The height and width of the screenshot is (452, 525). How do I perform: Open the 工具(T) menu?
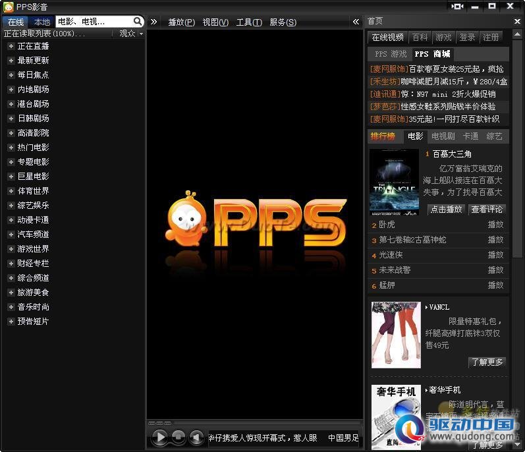[x=249, y=22]
